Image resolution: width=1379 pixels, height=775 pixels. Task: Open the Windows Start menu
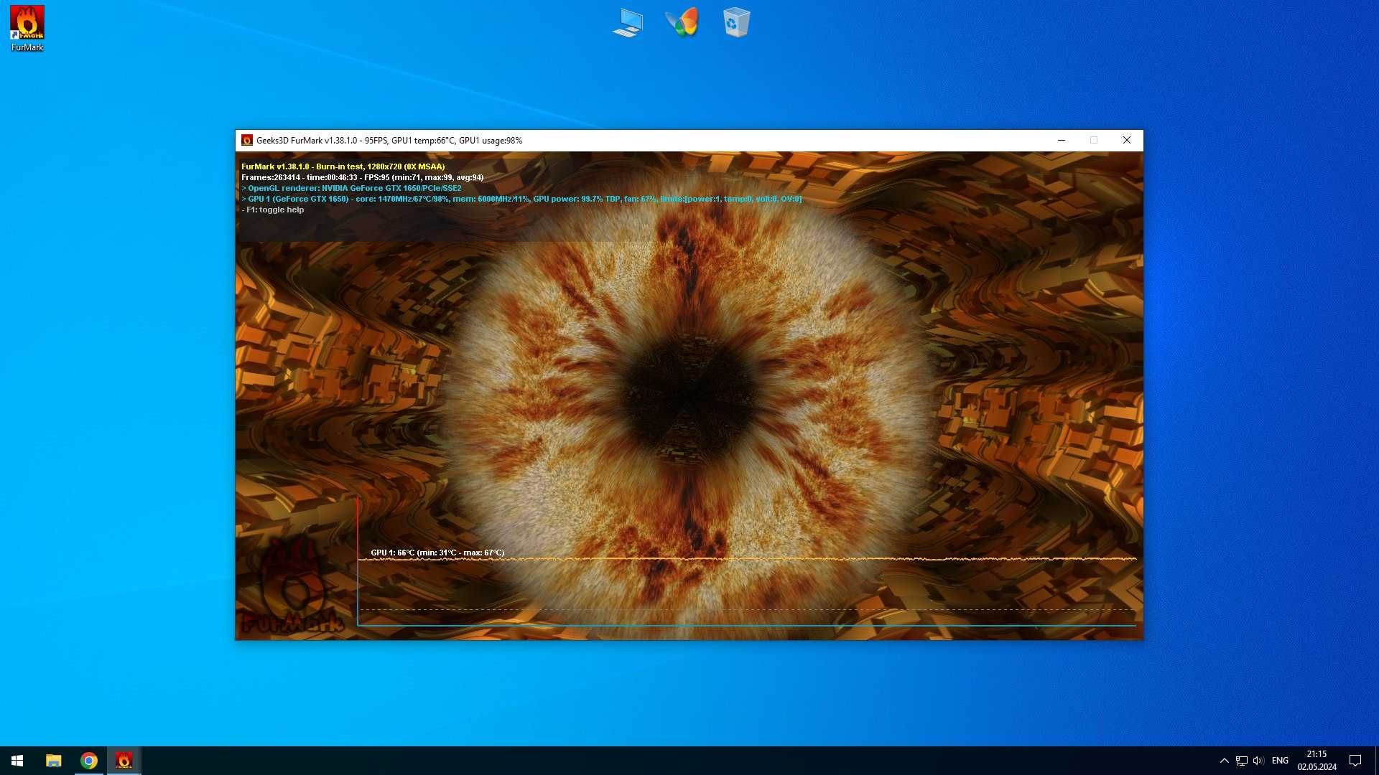17,761
